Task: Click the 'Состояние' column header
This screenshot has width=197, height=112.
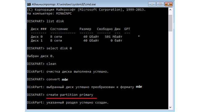Action: tap(59, 29)
